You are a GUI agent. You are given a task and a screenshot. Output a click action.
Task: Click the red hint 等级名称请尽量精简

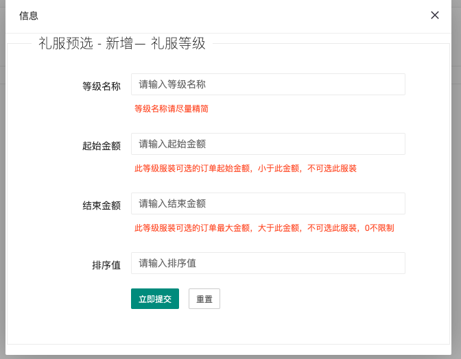172,108
